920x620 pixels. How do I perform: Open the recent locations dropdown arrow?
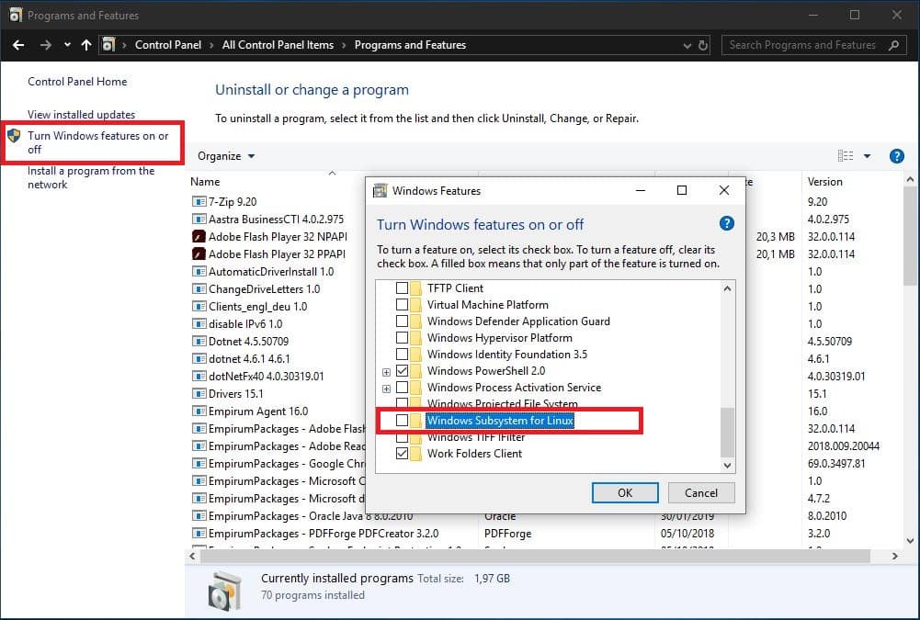point(67,45)
